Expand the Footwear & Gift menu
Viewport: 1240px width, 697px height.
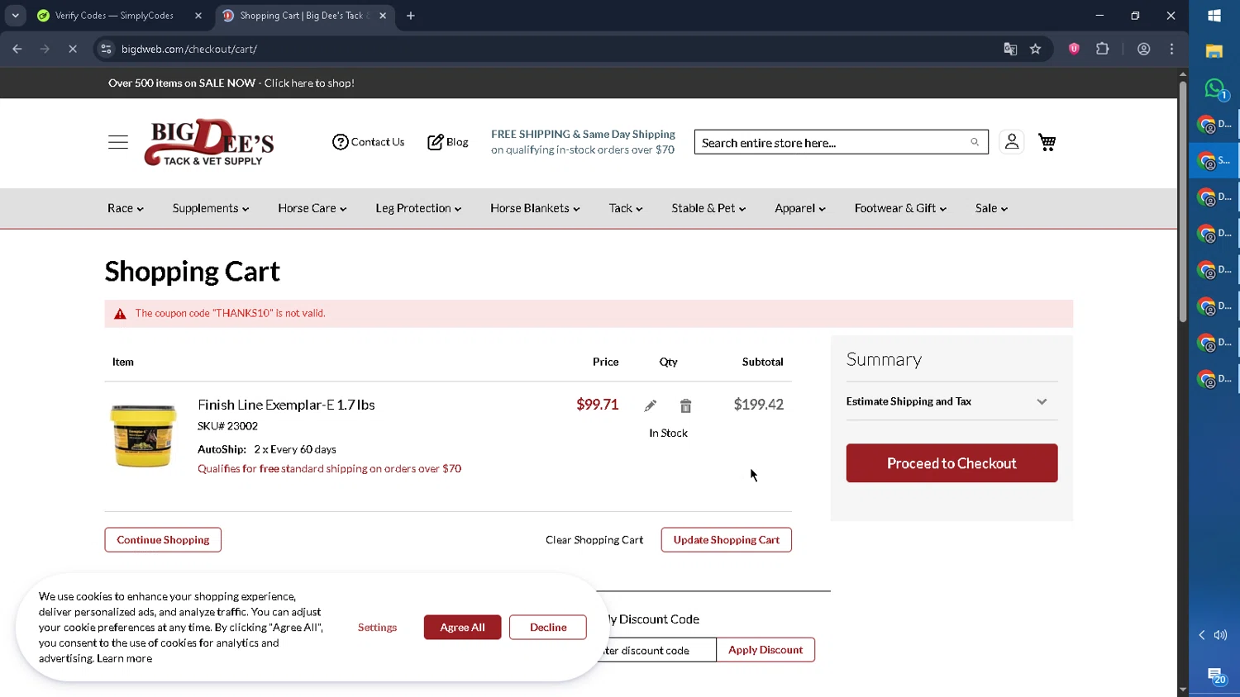coord(900,208)
